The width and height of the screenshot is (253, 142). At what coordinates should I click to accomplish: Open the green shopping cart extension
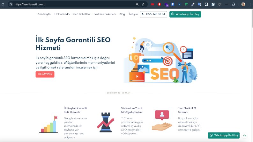coord(186,4)
